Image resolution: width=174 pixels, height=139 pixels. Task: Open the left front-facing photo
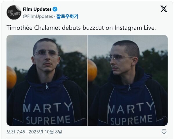[x=47, y=80]
